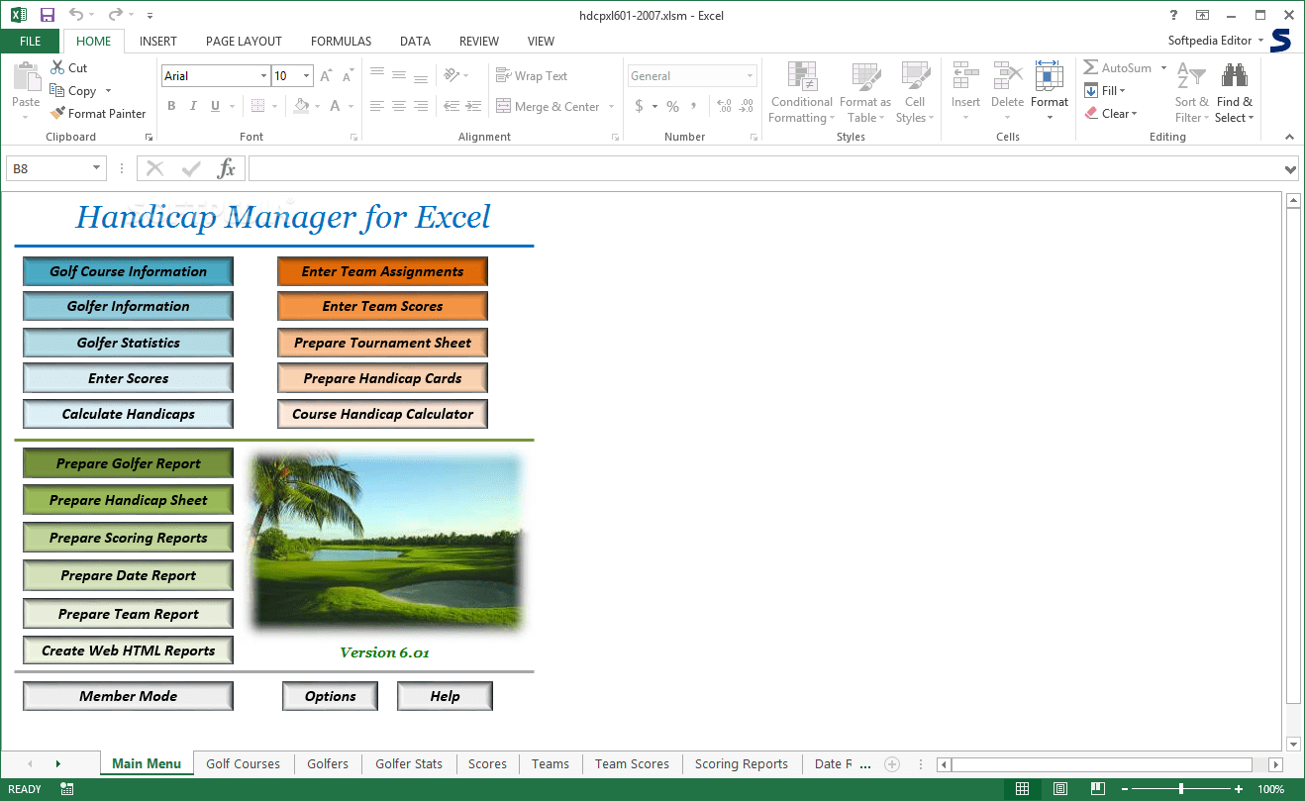The height and width of the screenshot is (801, 1305).
Task: Click the Cut scissors icon
Action: tap(57, 67)
